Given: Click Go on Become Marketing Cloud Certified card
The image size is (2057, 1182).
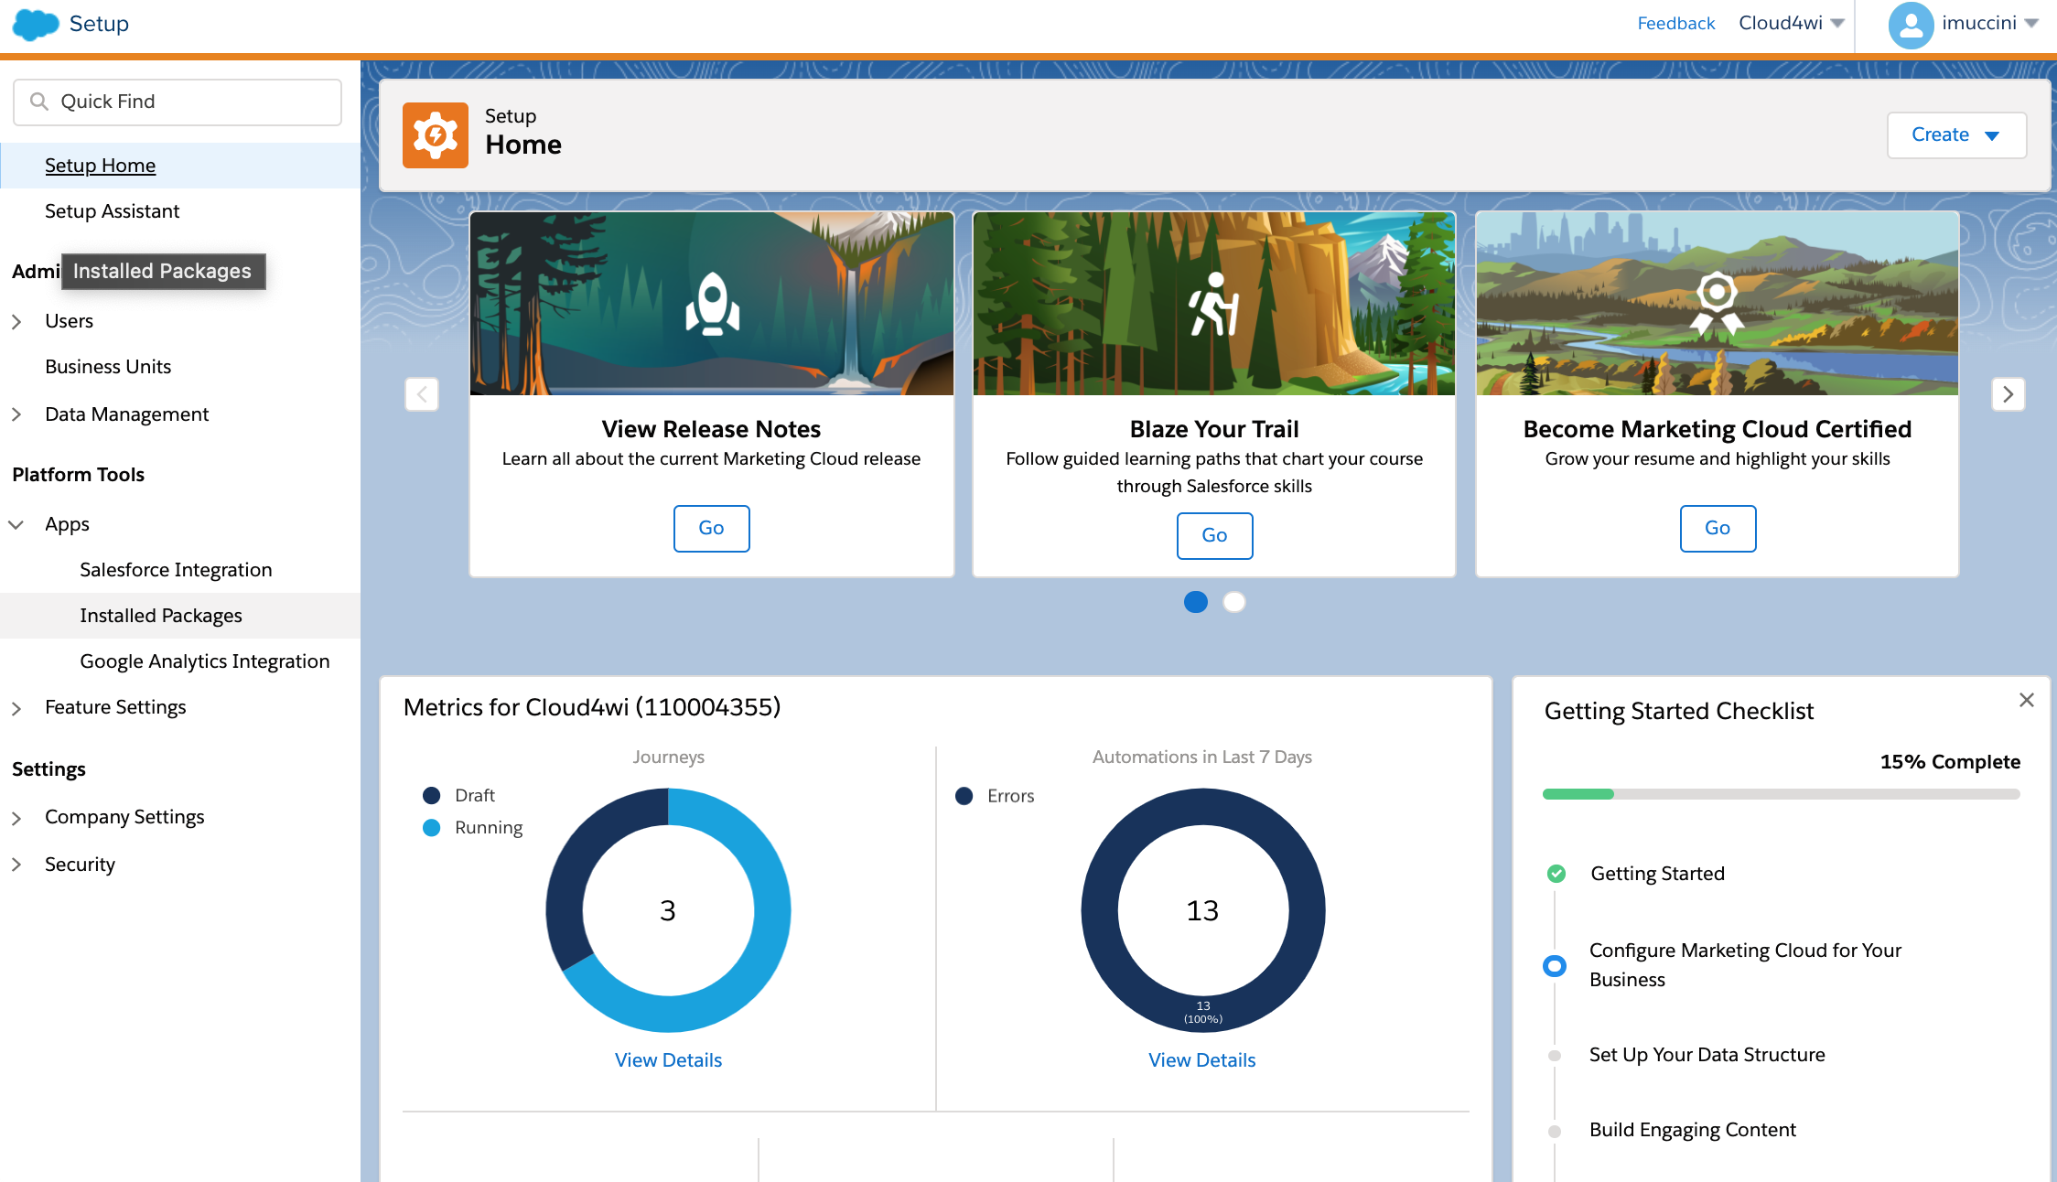Looking at the screenshot, I should pos(1718,528).
